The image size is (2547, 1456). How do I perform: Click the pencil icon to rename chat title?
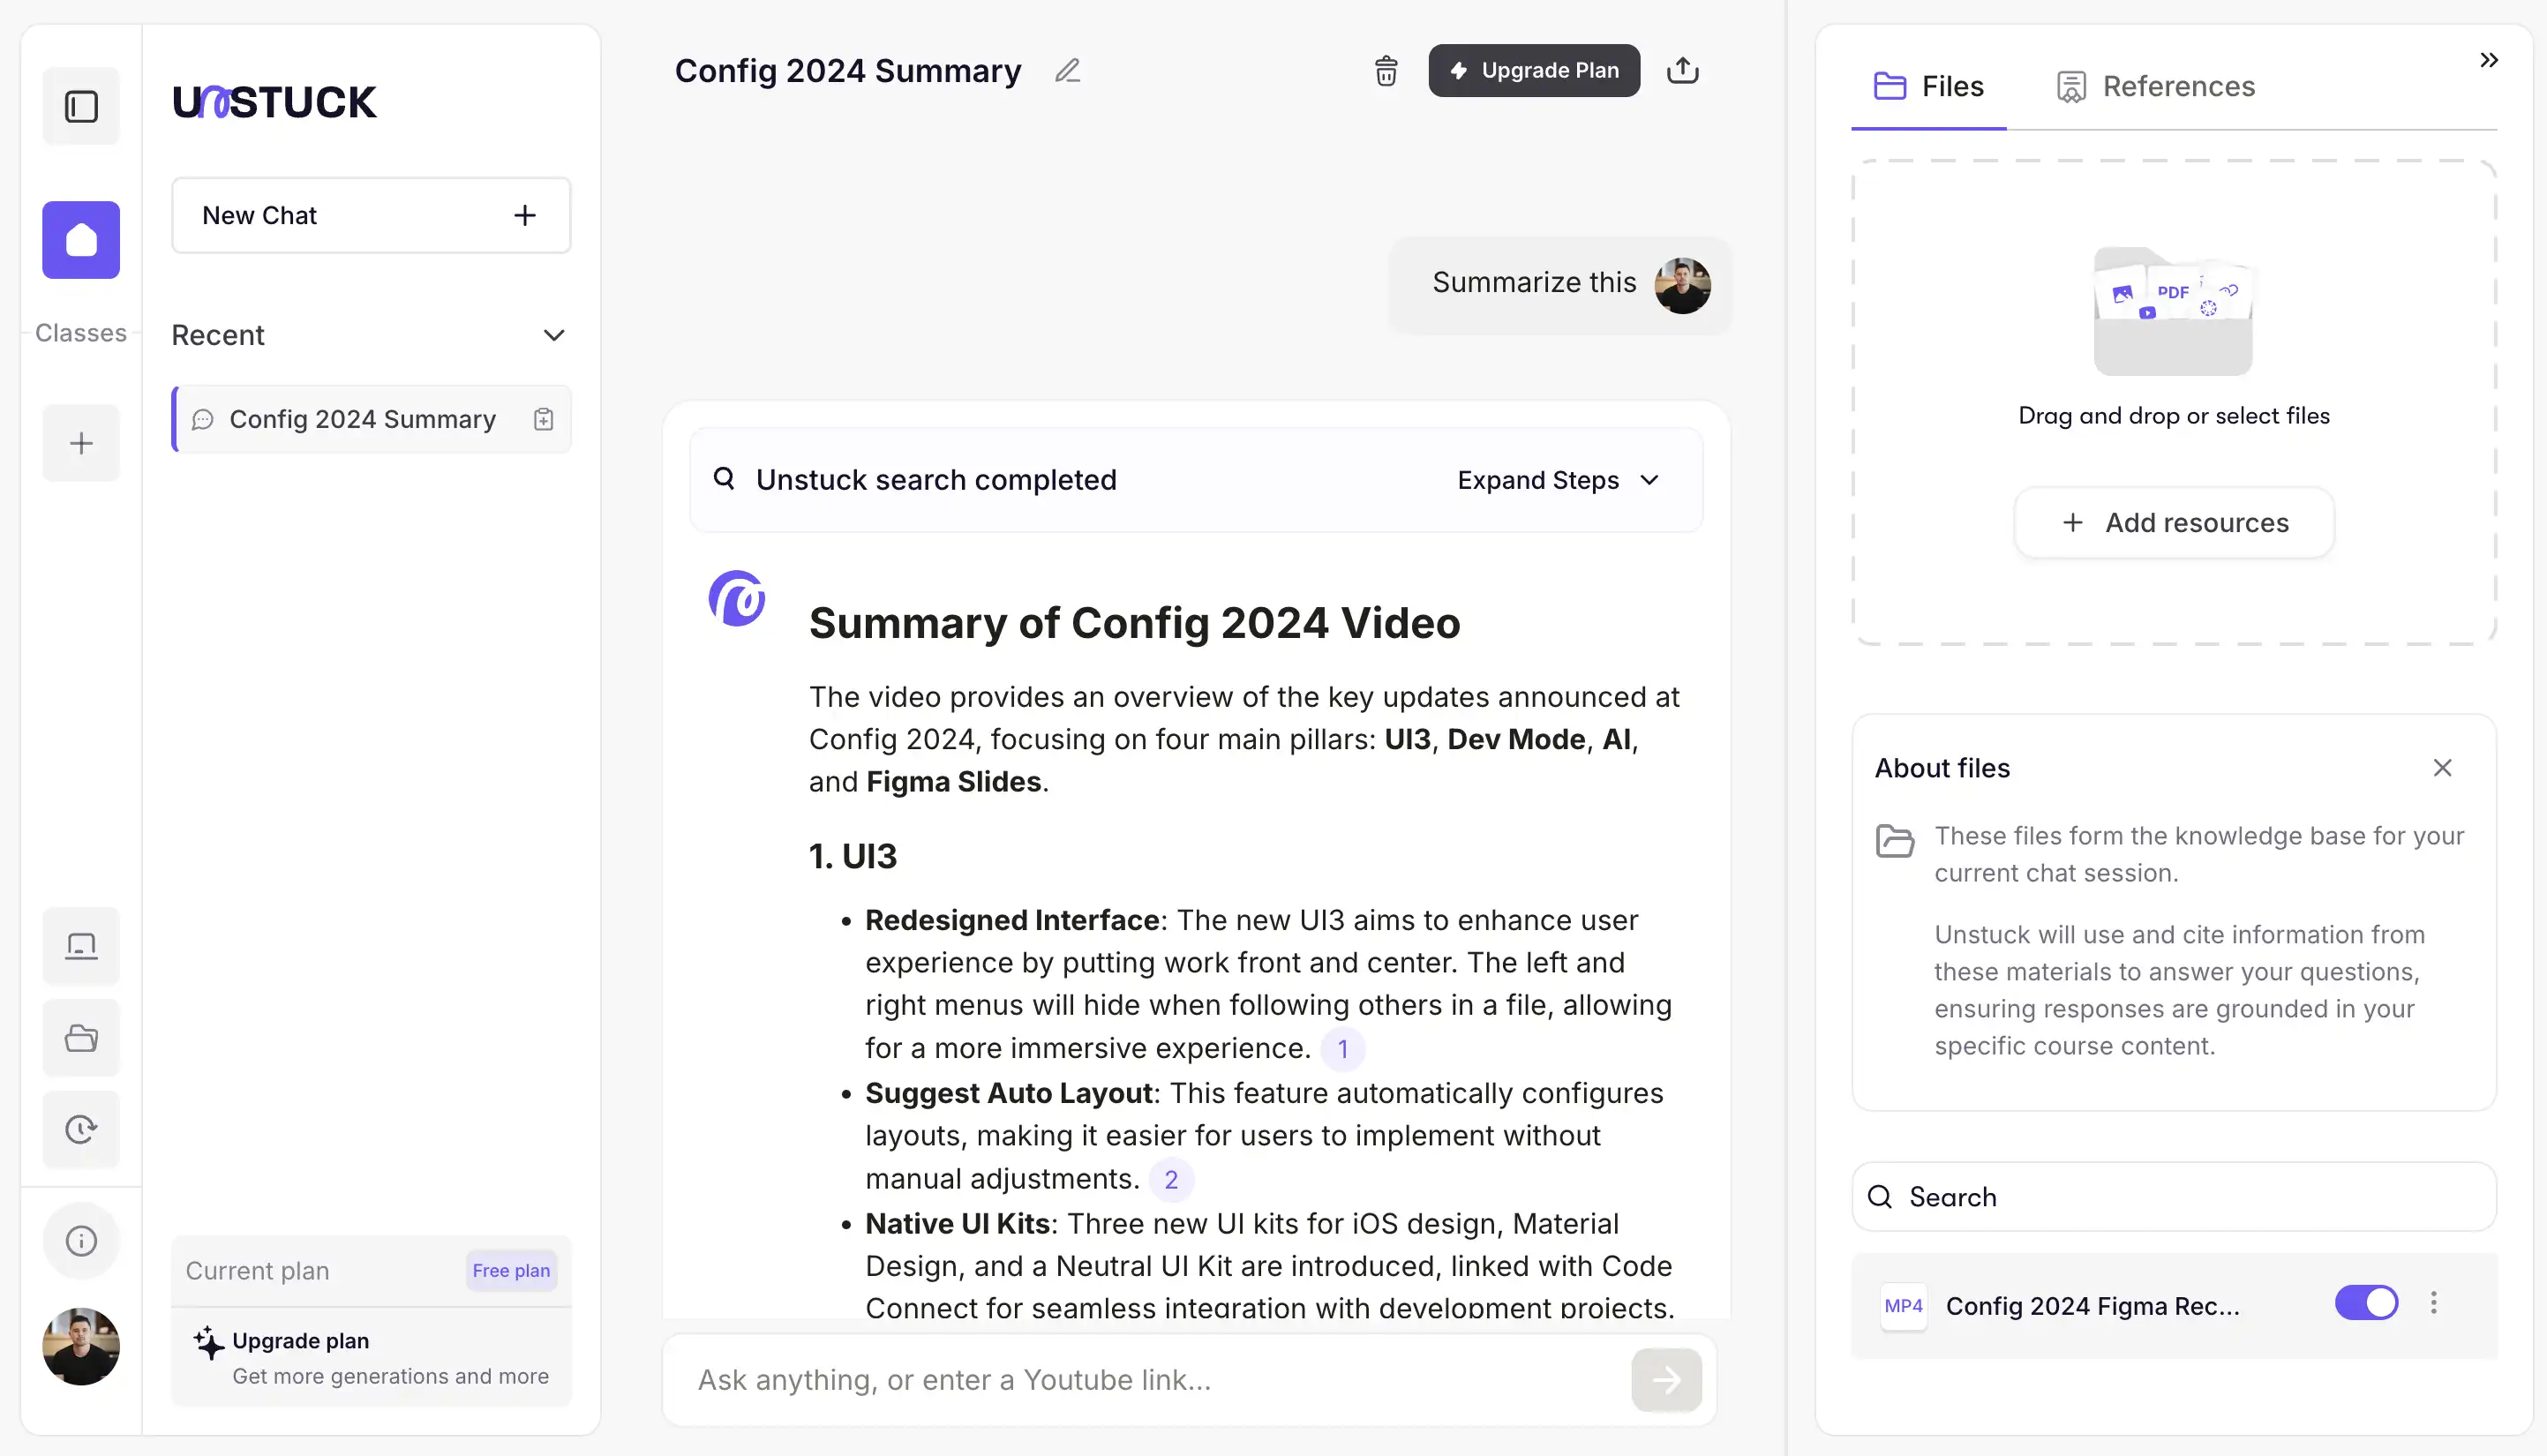(1067, 71)
